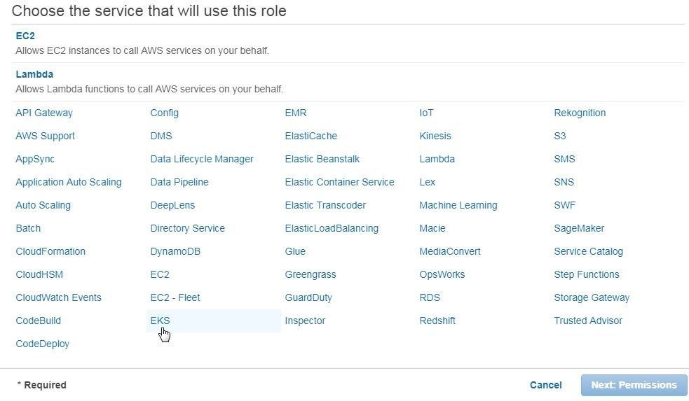
Task: Pick Machine Learning service
Action: pos(458,205)
